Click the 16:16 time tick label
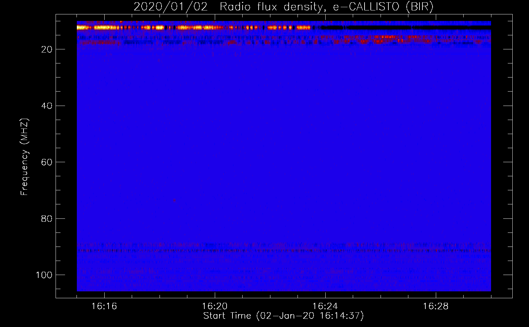The height and width of the screenshot is (327, 529). (104, 306)
